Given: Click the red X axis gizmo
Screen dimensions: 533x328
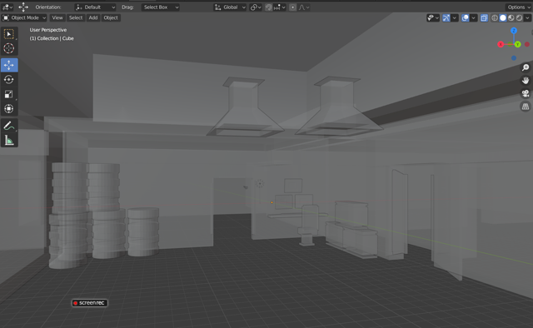Looking at the screenshot, I should pos(501,44).
